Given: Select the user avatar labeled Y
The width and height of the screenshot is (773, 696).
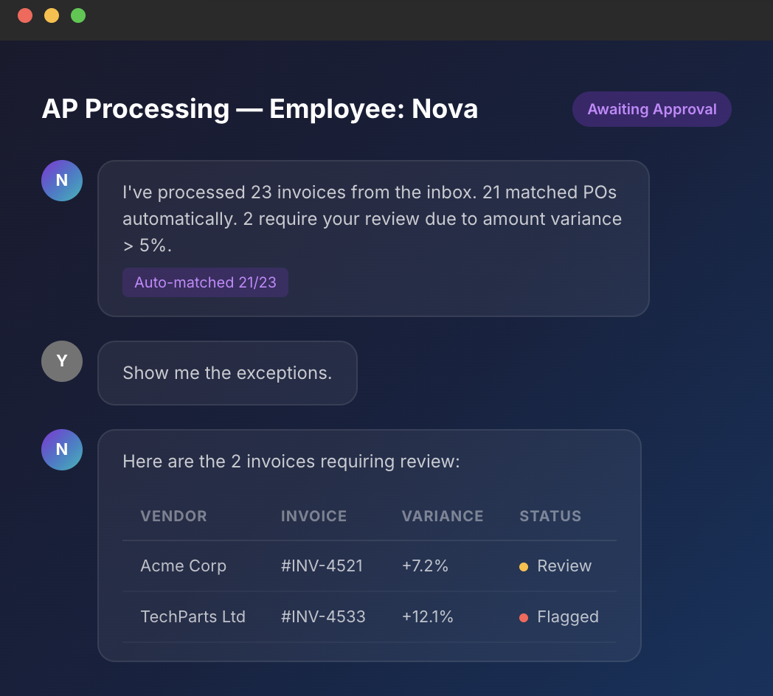Looking at the screenshot, I should point(62,361).
